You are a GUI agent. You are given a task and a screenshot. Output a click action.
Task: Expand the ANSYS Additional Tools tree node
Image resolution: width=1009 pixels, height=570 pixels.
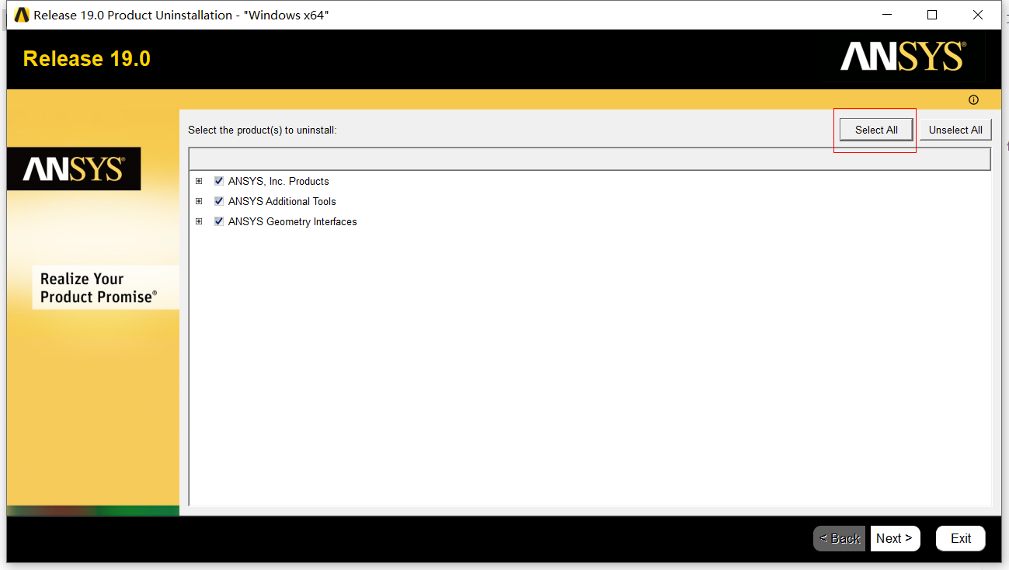199,201
